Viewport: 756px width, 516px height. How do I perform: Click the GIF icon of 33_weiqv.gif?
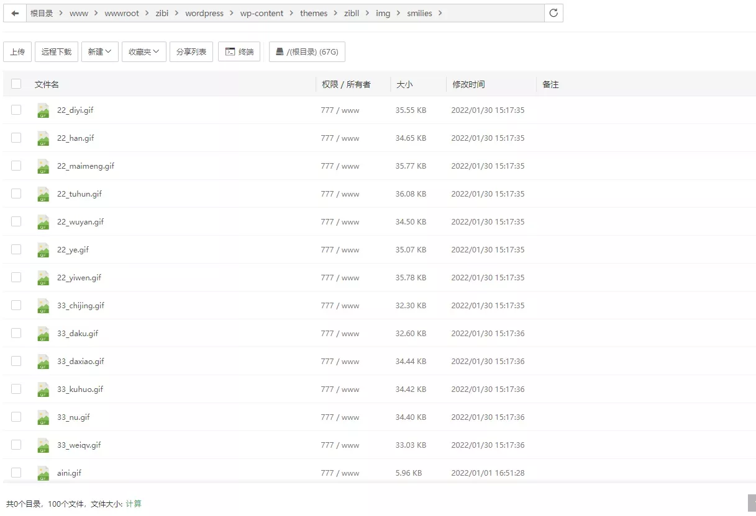point(43,445)
